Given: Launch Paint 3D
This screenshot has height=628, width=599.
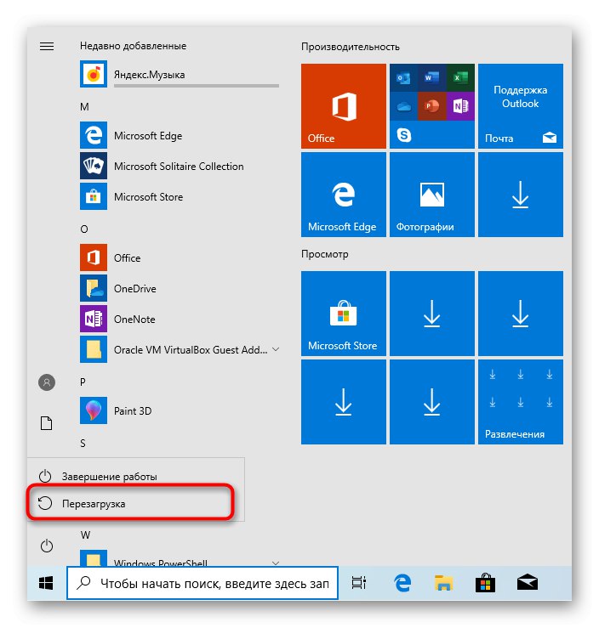Looking at the screenshot, I should pos(180,410).
